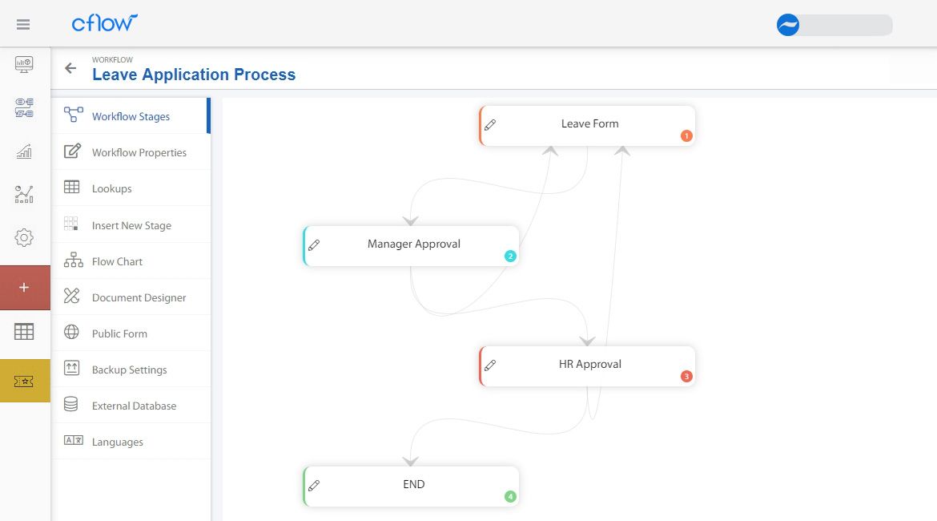Image resolution: width=937 pixels, height=521 pixels.
Task: Go back using the back arrow
Action: point(69,68)
